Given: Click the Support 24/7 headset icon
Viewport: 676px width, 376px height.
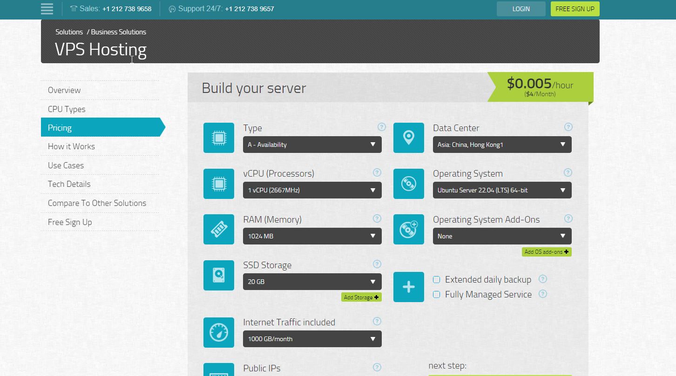Looking at the screenshot, I should click(x=172, y=9).
